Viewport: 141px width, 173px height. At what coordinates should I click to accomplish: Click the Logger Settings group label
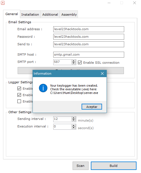[x=20, y=82]
